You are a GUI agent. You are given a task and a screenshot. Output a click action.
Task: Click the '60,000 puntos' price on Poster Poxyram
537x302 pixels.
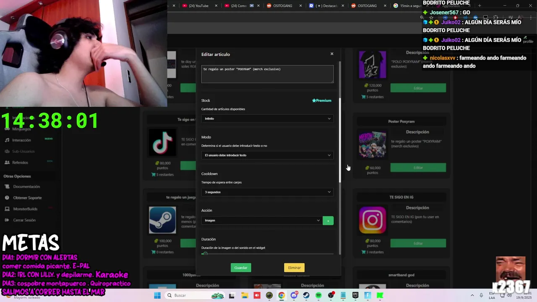(x=372, y=170)
